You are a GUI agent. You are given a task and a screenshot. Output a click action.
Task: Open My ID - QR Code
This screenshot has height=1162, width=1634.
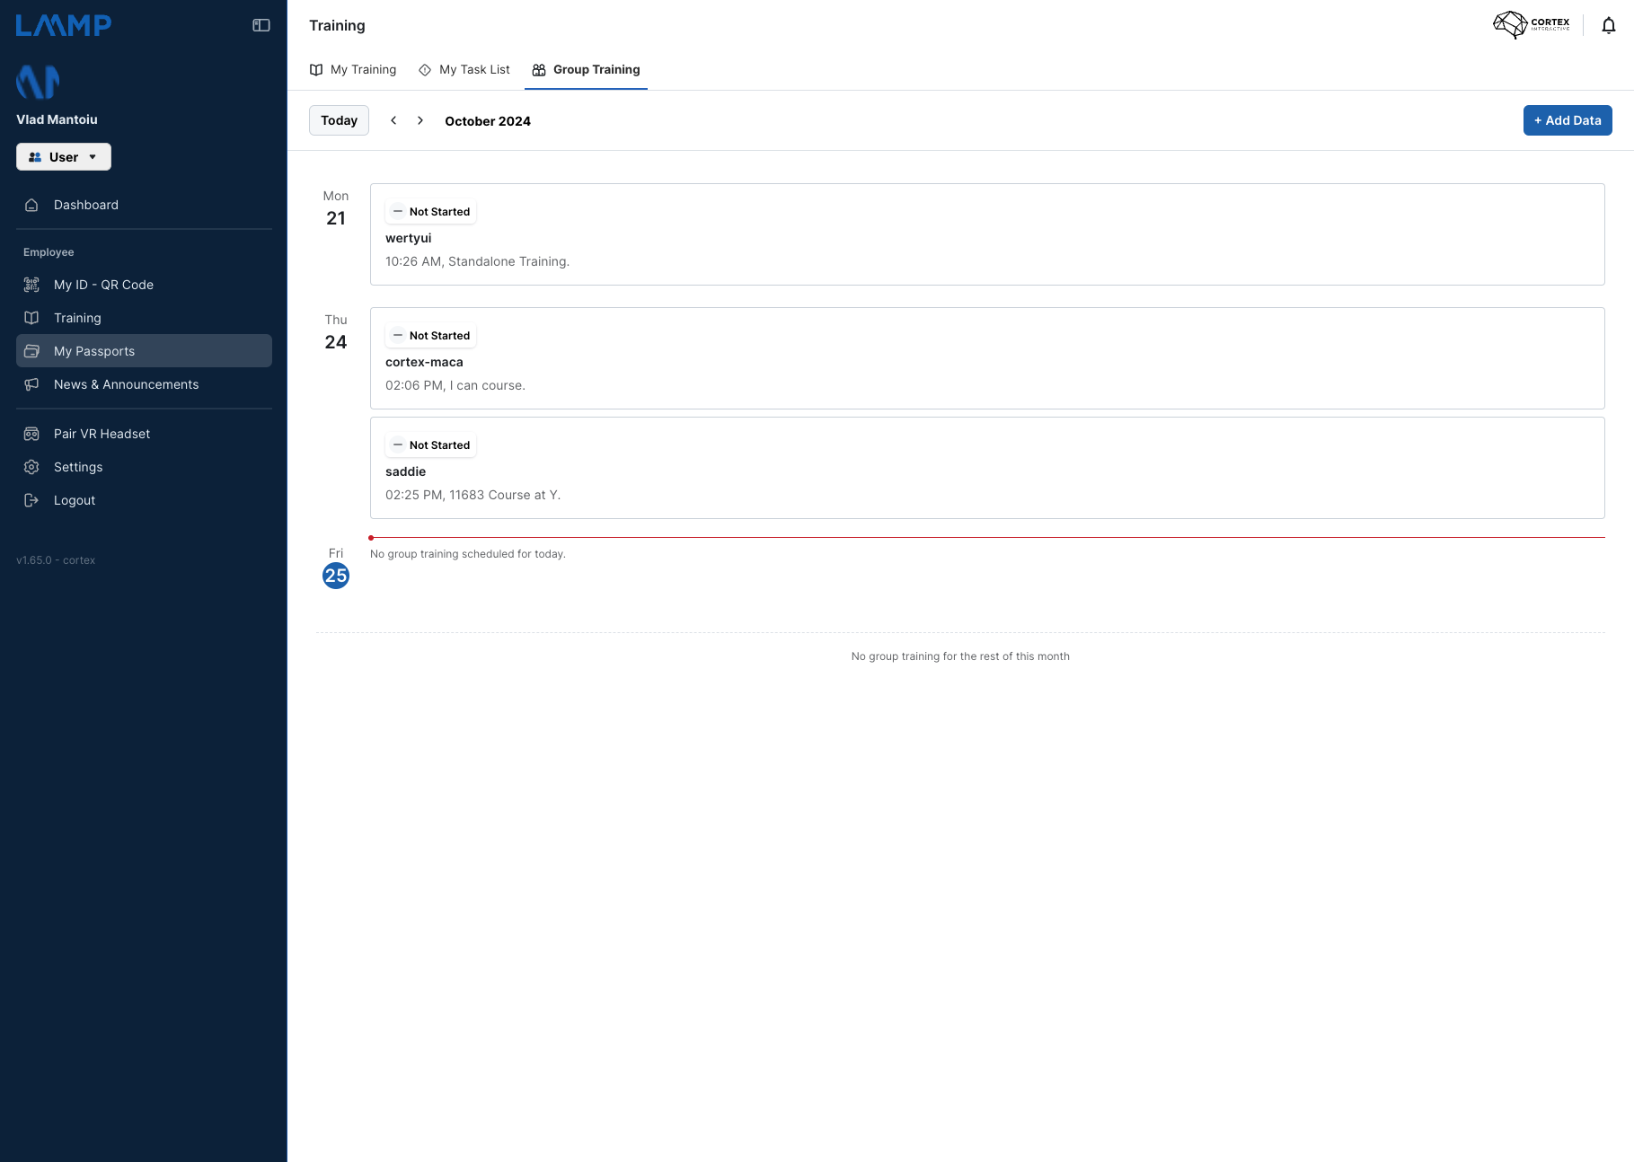pos(144,285)
